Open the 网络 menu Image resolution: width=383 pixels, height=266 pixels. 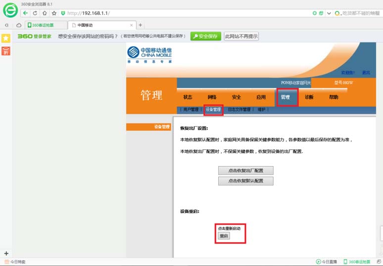[212, 97]
